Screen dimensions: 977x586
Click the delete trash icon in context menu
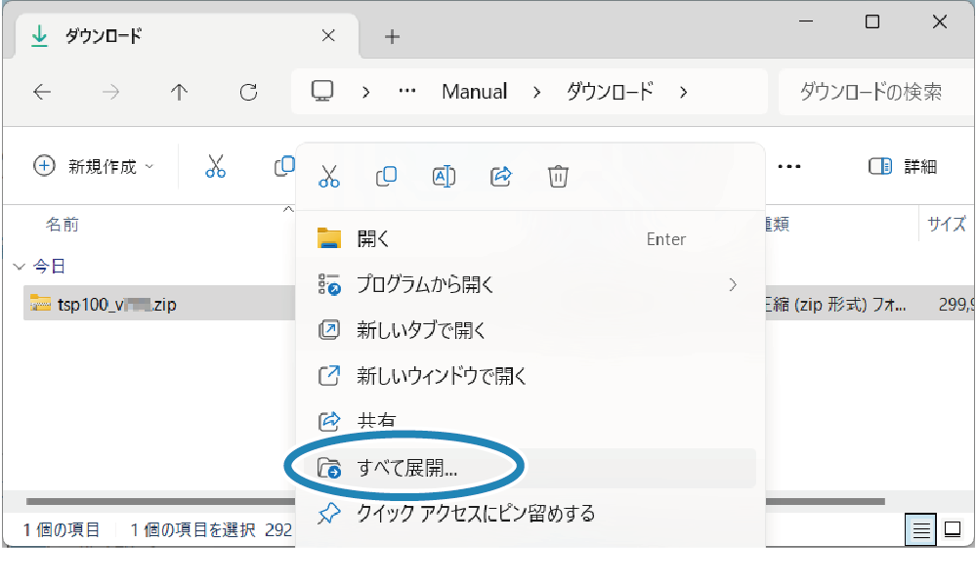[x=558, y=176]
